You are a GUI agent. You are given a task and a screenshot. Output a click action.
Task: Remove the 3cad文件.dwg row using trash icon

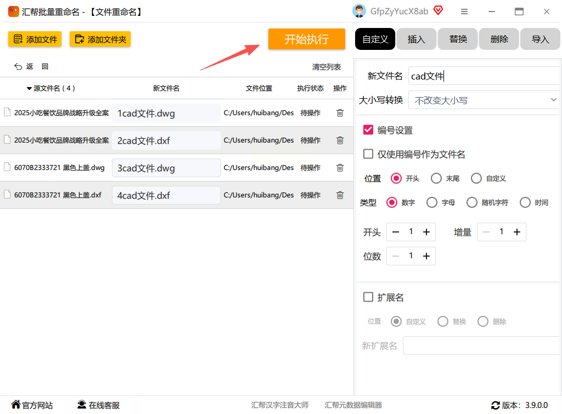point(340,168)
